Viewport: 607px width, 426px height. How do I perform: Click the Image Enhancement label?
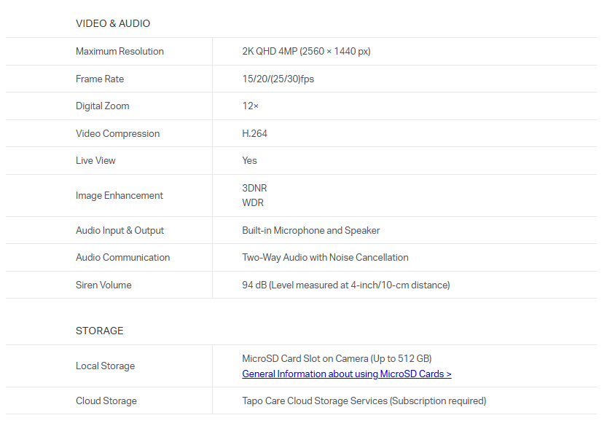pyautogui.click(x=120, y=195)
